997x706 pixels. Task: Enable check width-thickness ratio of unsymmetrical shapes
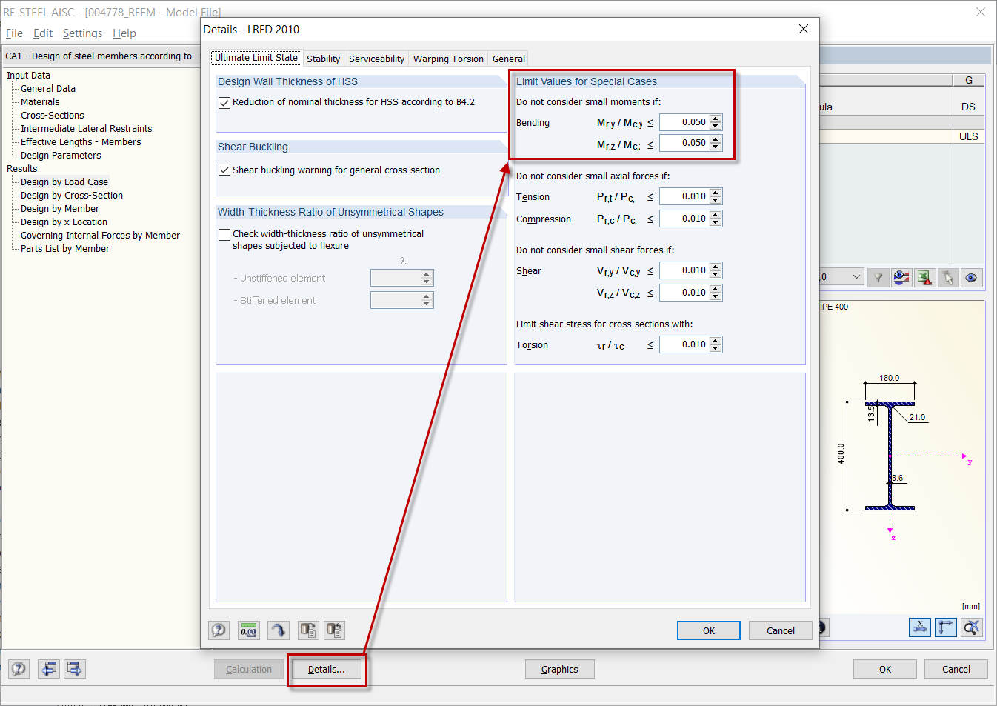[224, 234]
